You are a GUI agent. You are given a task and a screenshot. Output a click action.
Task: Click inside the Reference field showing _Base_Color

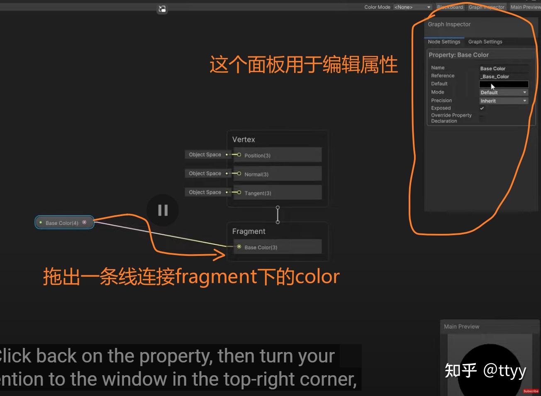coord(503,76)
